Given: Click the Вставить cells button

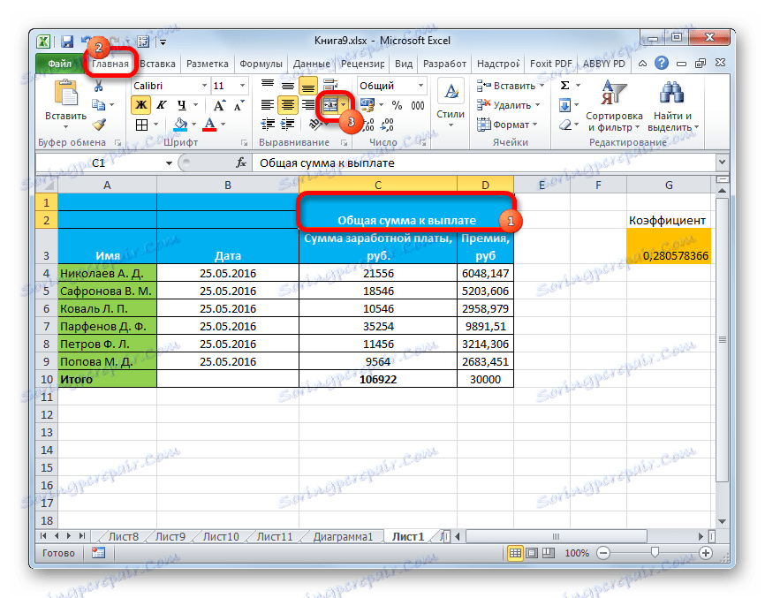Looking at the screenshot, I should click(510, 86).
